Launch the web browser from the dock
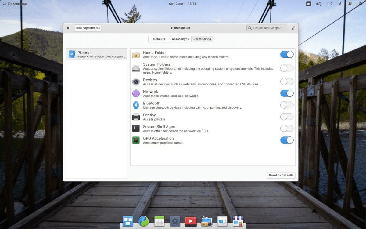 [x=143, y=221]
